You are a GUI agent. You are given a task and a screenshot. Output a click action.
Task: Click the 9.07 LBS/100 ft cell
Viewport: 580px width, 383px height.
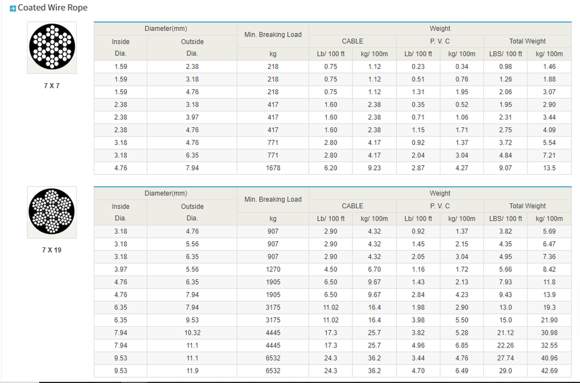click(505, 168)
